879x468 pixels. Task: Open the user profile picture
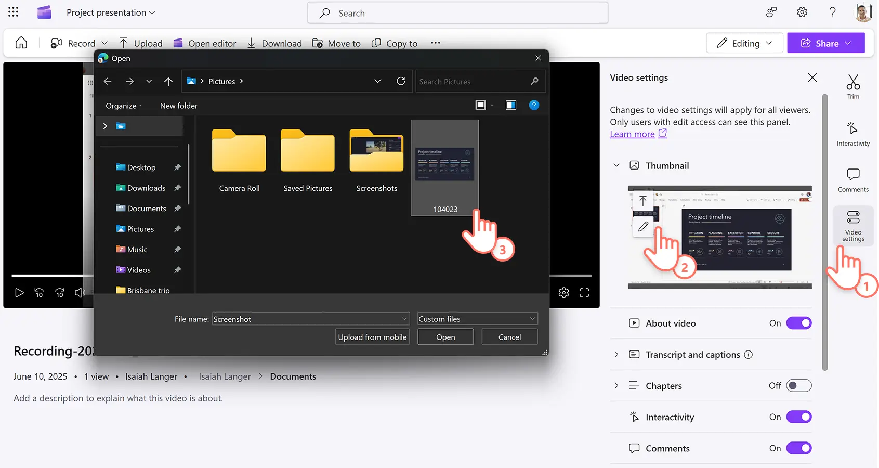863,12
